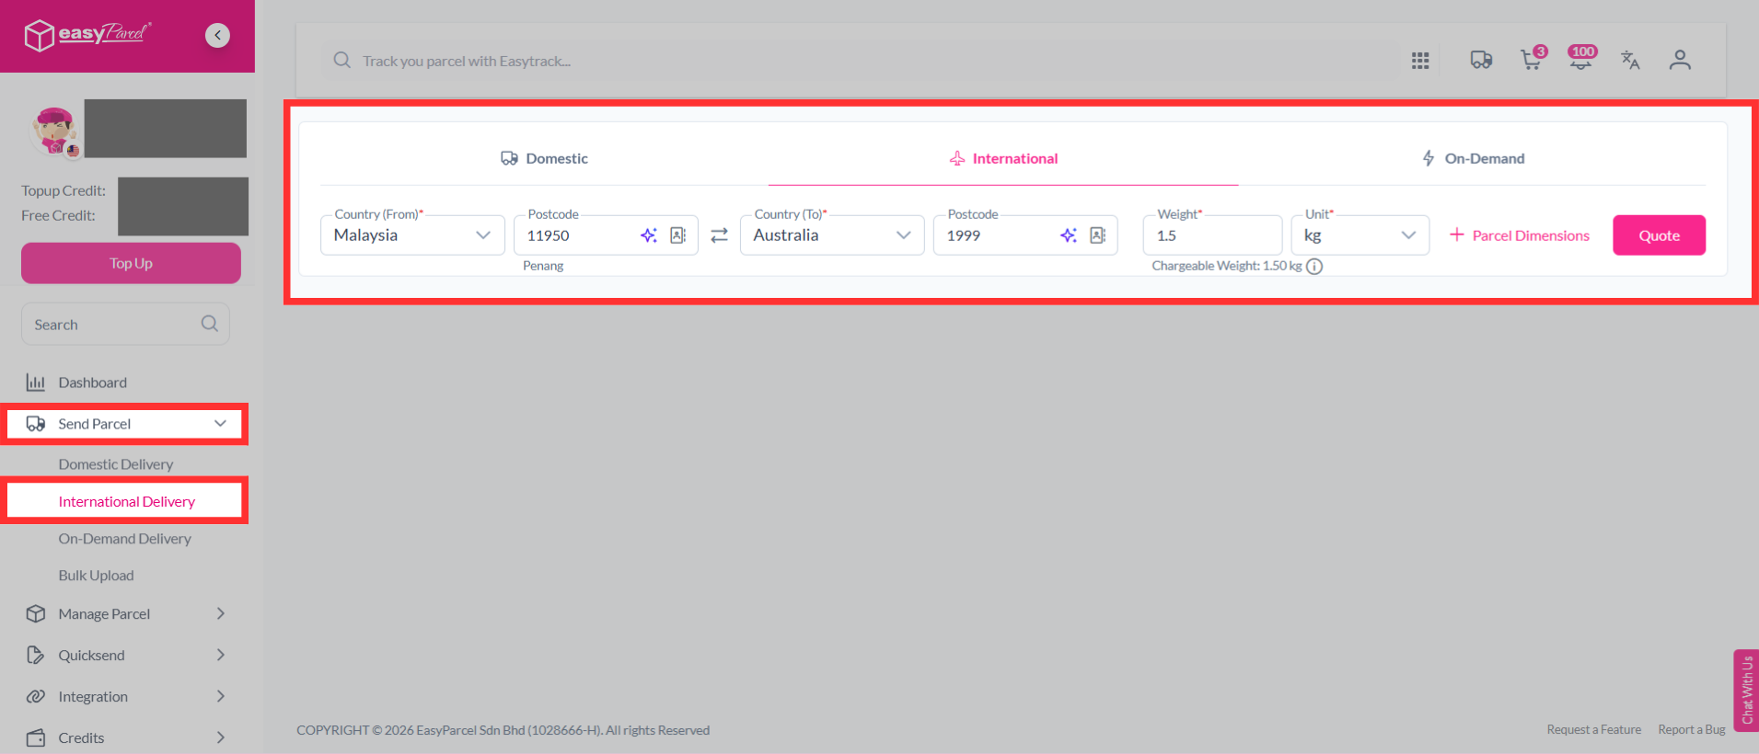Click the Chargeable Weight 1.50 kg text
Screen dimensions: 1759x754
(x=1227, y=266)
